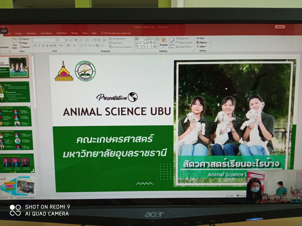Apply a numbered list

(88, 40)
